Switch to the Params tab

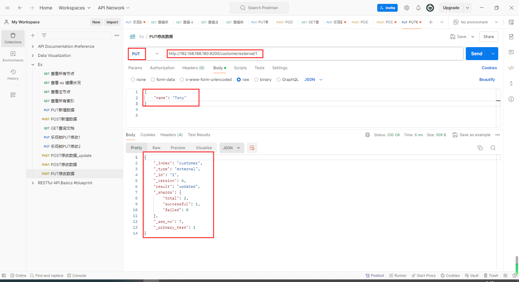pyautogui.click(x=135, y=68)
